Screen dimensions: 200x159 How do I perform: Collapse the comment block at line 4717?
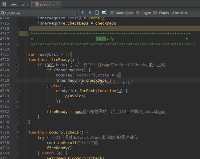coord(17,34)
